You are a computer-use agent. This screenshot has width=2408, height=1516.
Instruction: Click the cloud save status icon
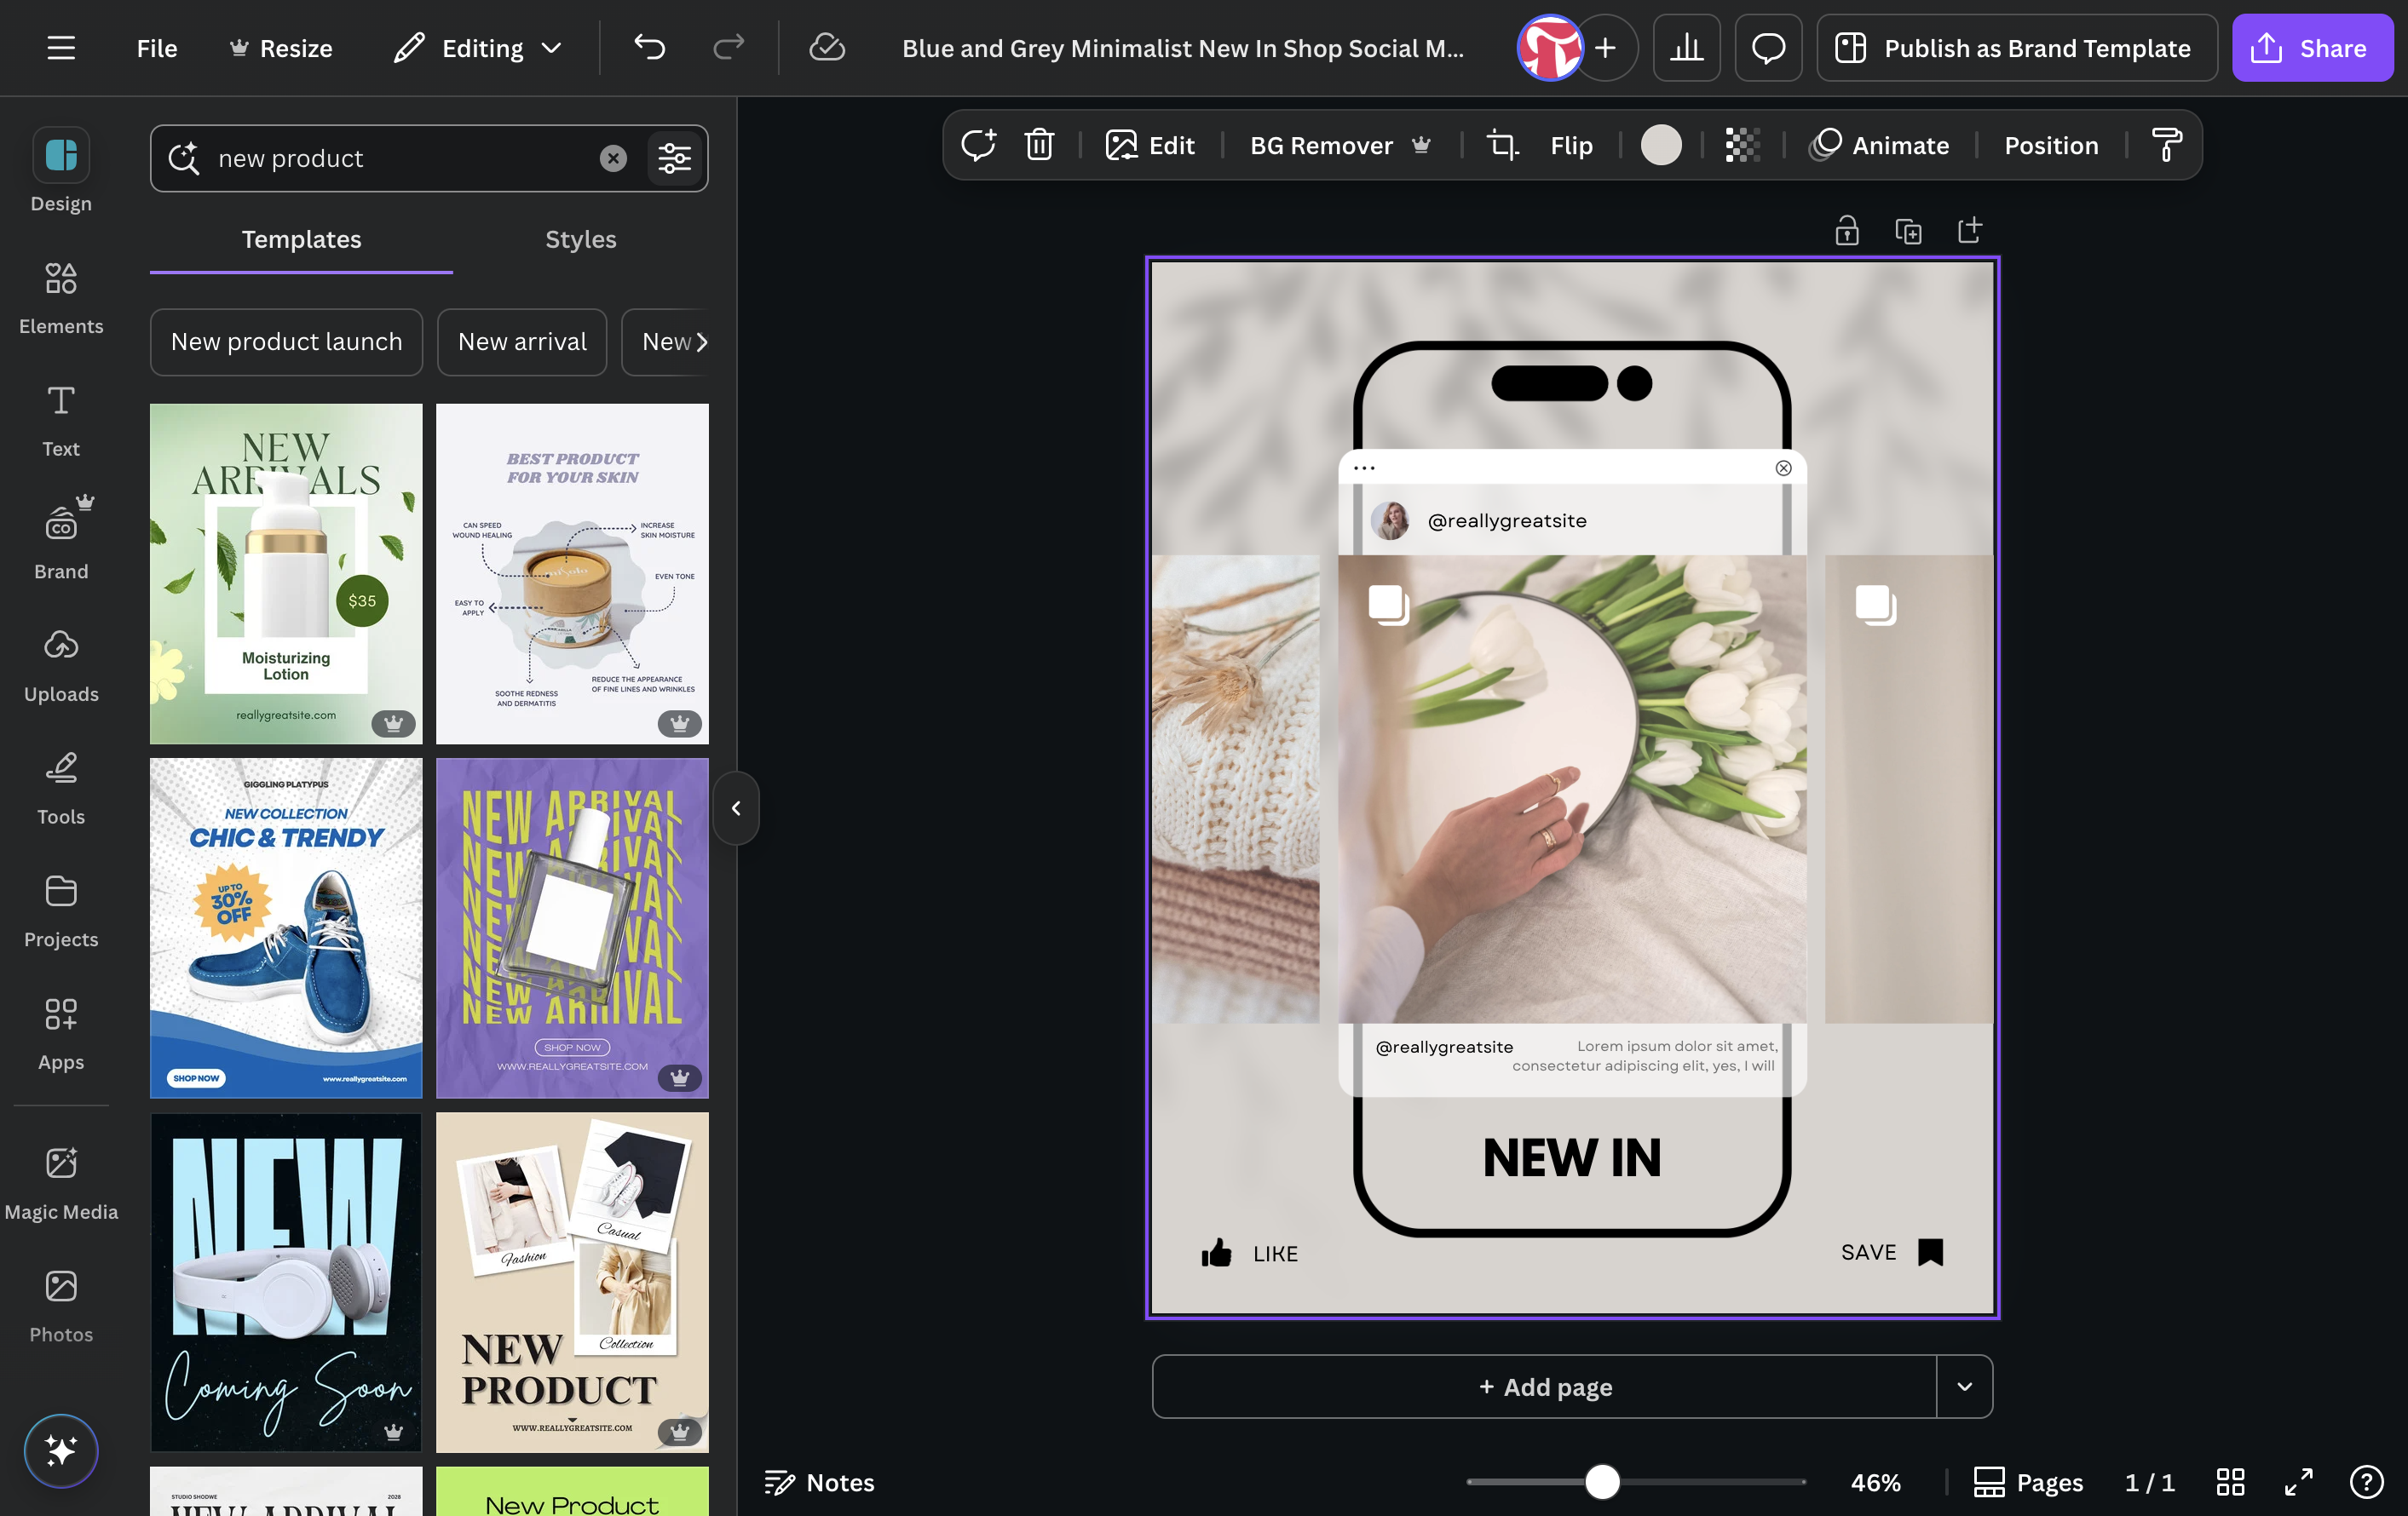[x=827, y=48]
